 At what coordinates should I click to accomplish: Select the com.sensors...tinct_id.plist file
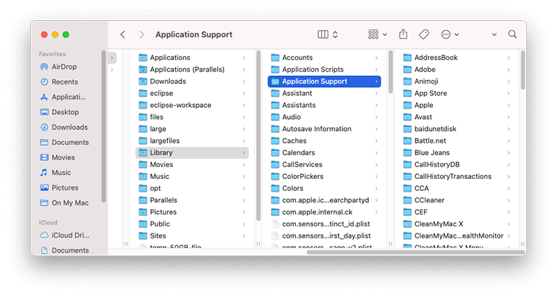[324, 224]
